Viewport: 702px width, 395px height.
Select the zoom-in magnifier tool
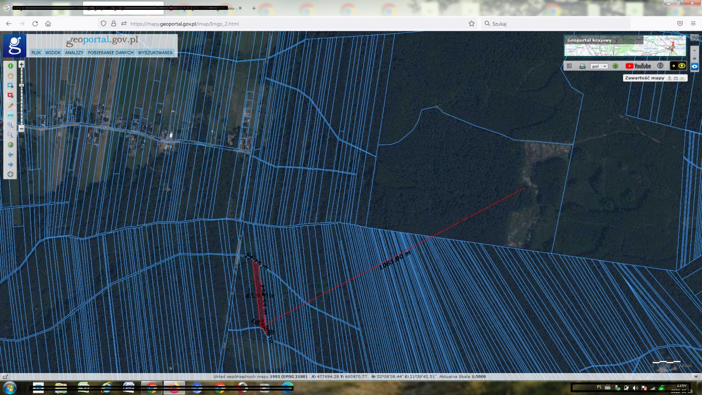point(10,125)
